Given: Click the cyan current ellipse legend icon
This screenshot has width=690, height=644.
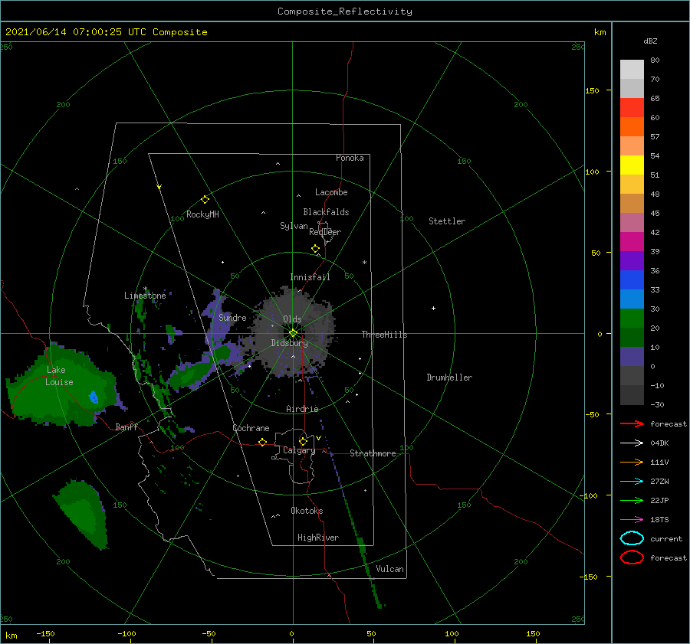Looking at the screenshot, I should click(x=632, y=538).
